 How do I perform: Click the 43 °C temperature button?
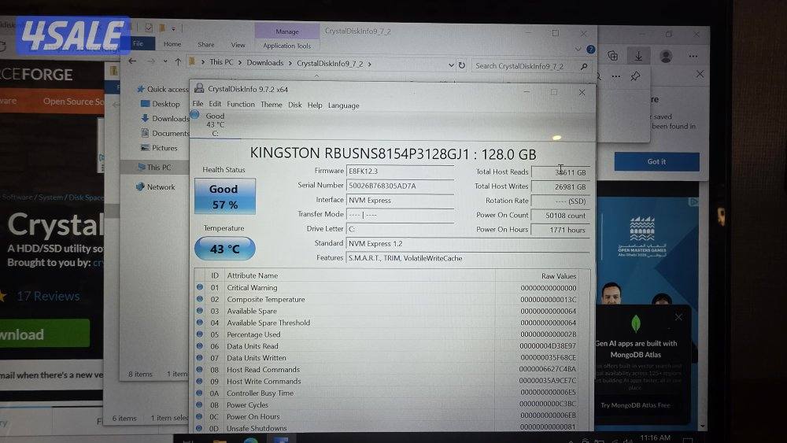coord(224,249)
